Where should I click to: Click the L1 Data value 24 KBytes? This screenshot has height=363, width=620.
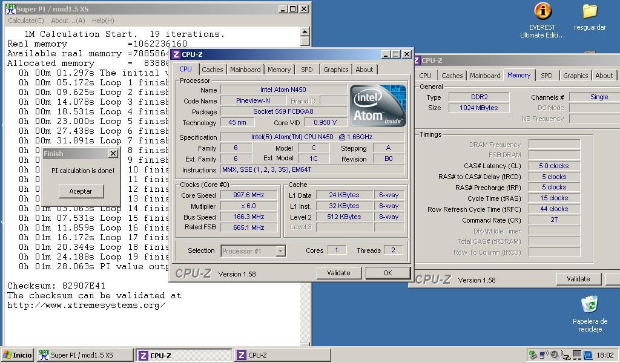345,195
